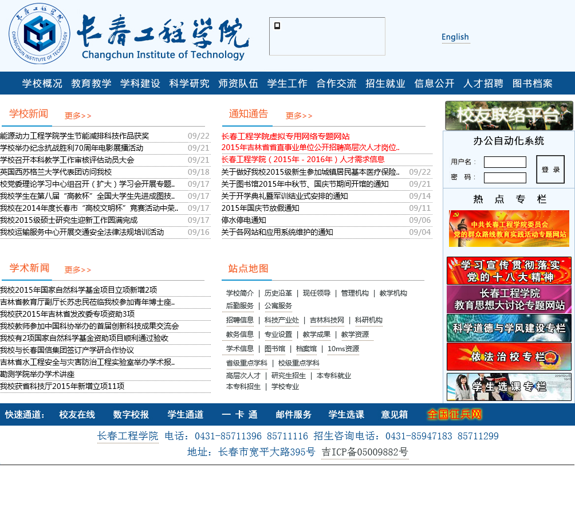Open 党的群众路线教育实践活动 banner
Screen dimensions: 575x523
pos(509,229)
